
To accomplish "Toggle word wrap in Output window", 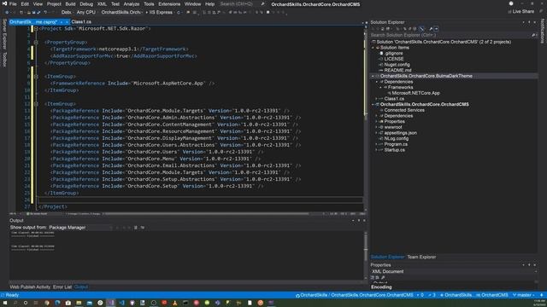I will coord(143,228).
